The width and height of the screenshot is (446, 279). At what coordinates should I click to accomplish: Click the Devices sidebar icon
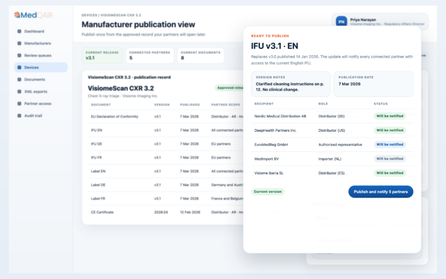click(19, 67)
